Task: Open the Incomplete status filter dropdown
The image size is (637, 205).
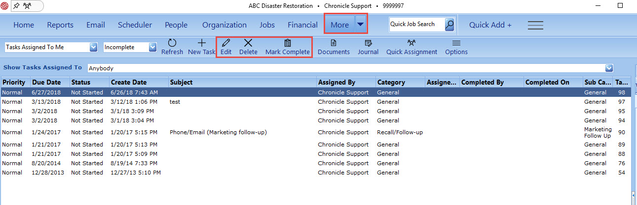Action: click(152, 47)
